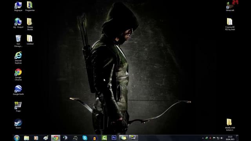
Task: Open the Herşey Burda folder
Action: pos(30,24)
